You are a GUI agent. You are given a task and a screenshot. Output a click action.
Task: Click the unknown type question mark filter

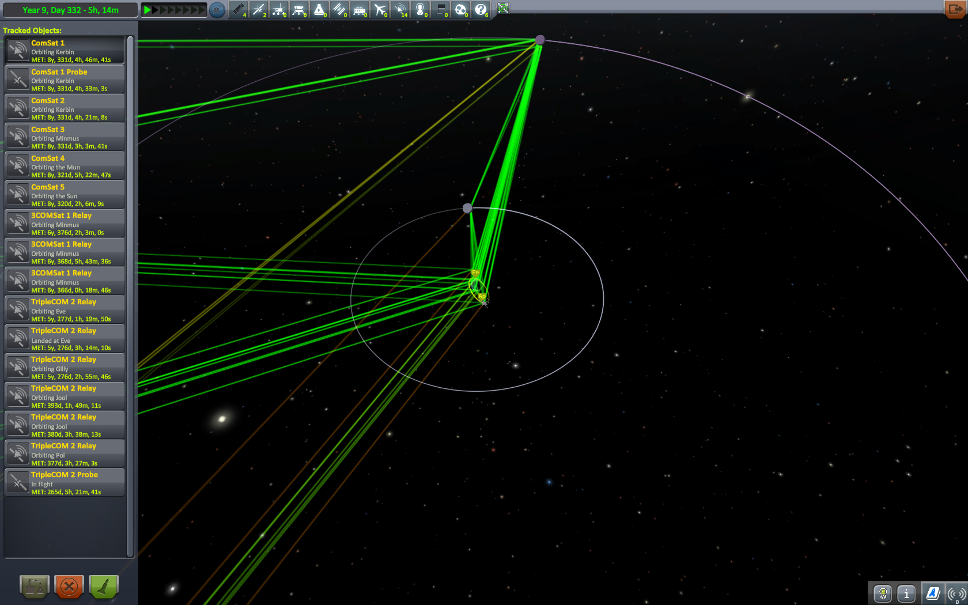[481, 10]
